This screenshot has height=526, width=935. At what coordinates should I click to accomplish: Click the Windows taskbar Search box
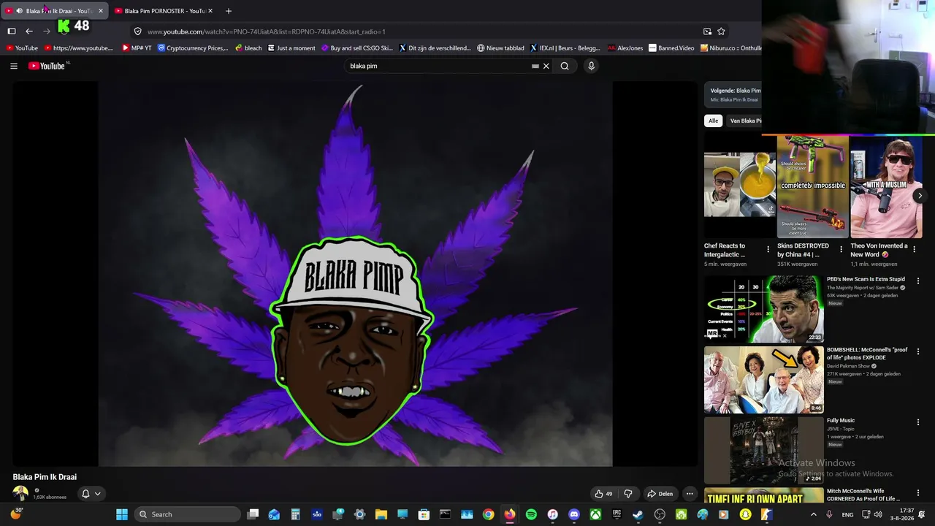(188, 514)
